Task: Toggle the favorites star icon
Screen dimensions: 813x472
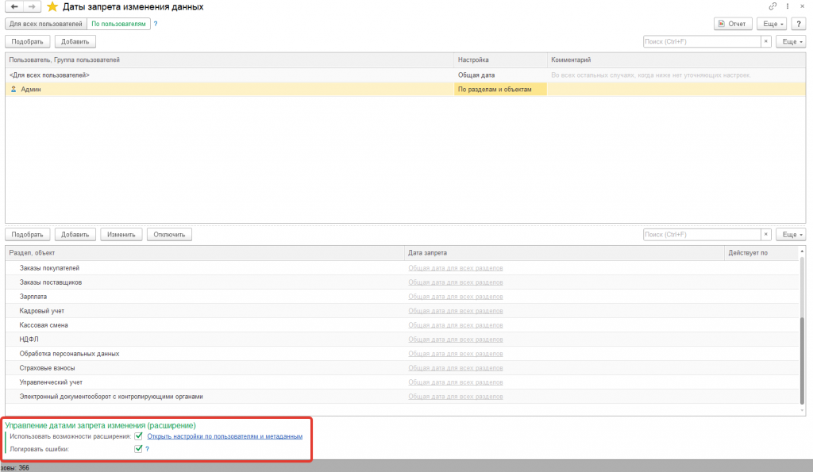Action: click(52, 6)
